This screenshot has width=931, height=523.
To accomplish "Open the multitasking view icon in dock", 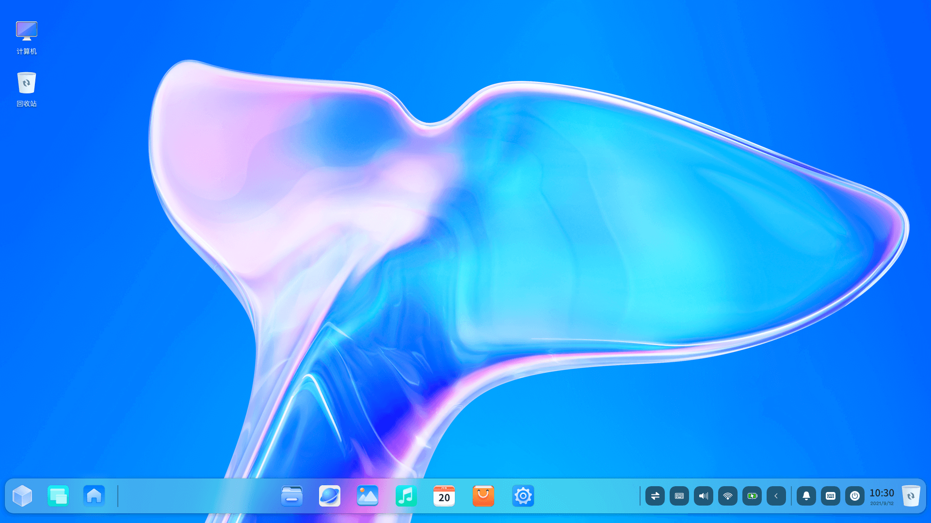I will point(58,496).
